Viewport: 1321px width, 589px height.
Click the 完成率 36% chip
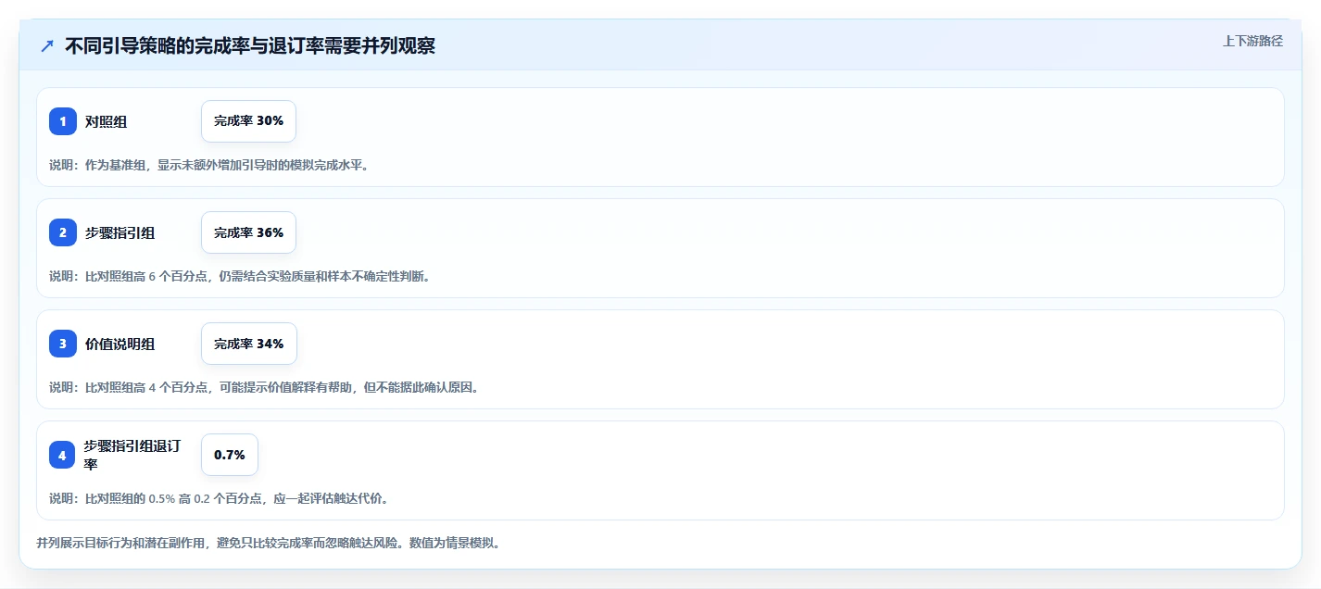(248, 232)
